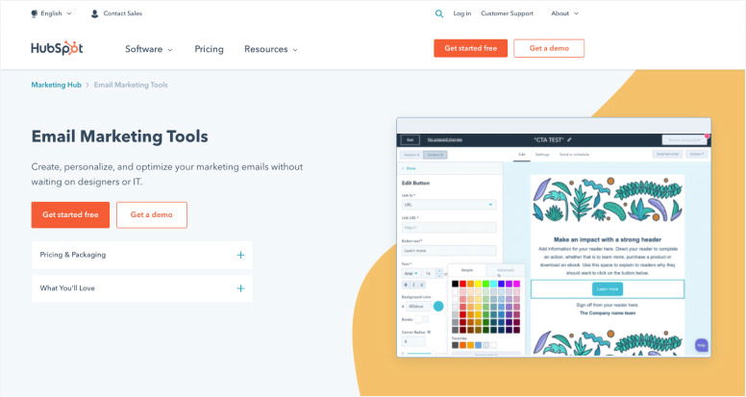The image size is (746, 397).
Task: Expand the Software menu
Action: (148, 49)
